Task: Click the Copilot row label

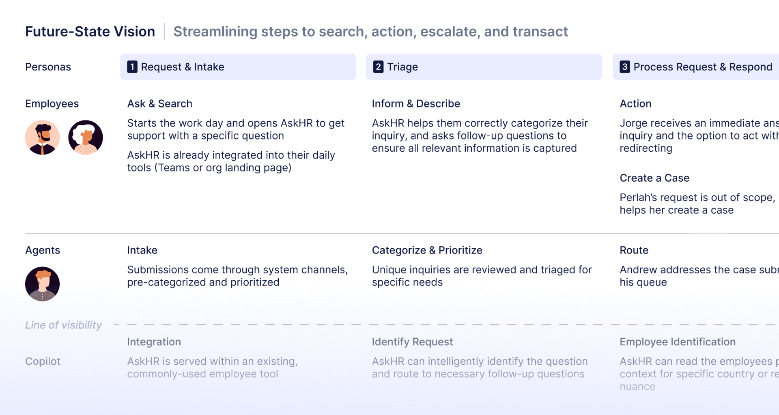Action: click(x=43, y=361)
